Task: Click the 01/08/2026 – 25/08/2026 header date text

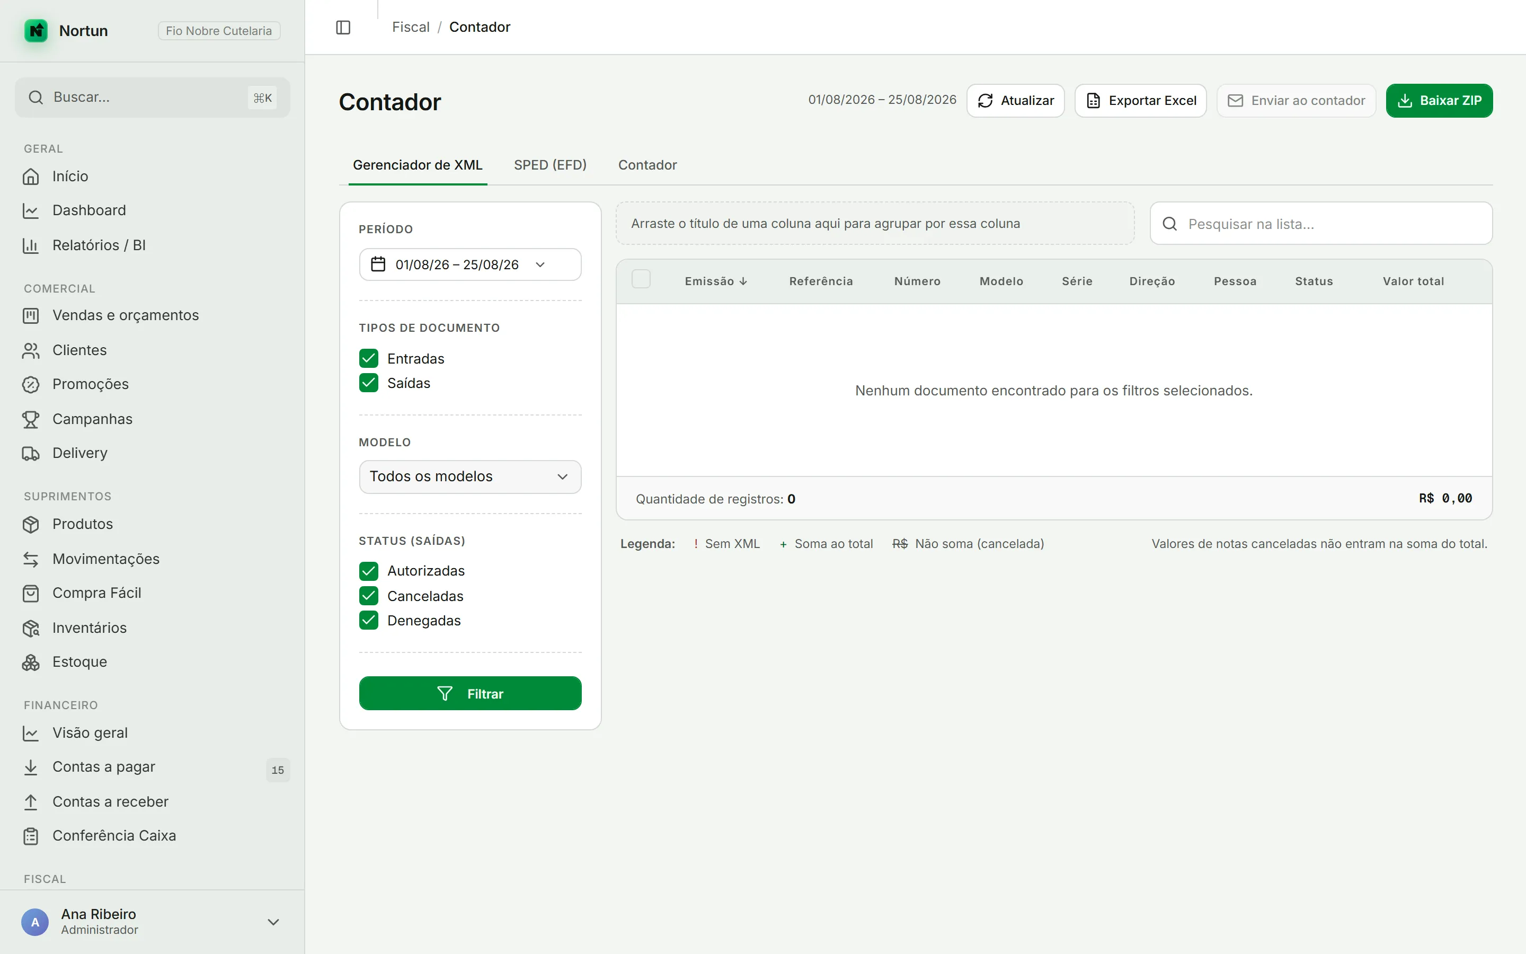Action: pyautogui.click(x=882, y=100)
